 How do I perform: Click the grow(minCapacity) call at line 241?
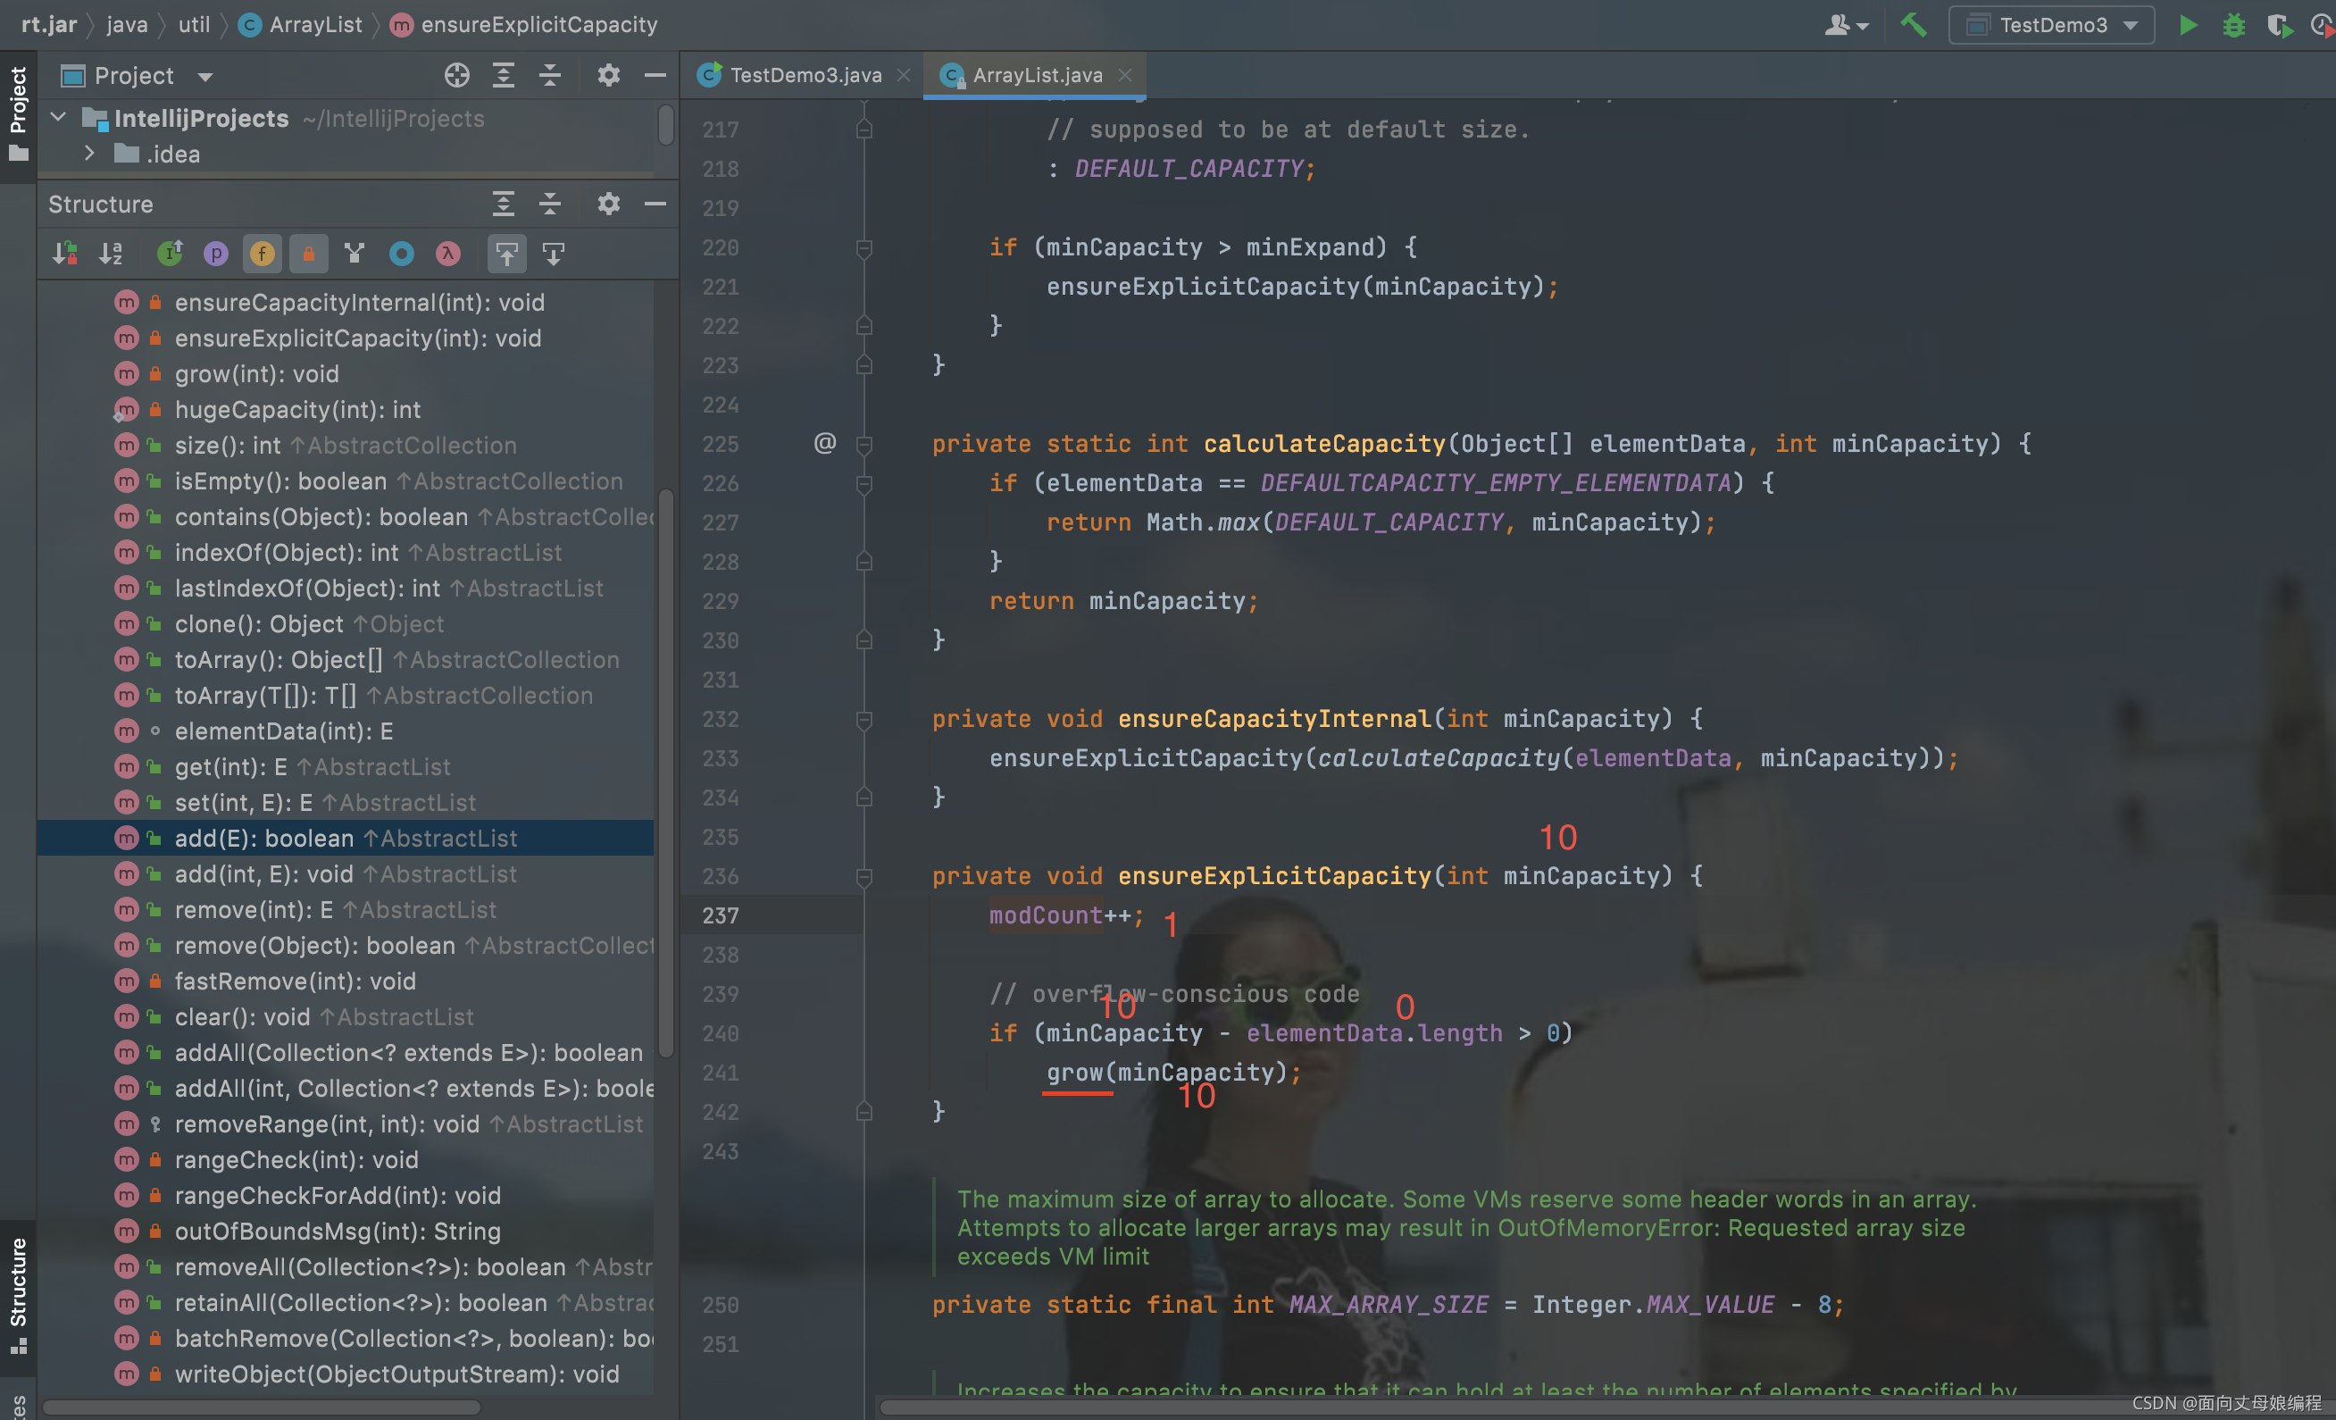coord(1172,1072)
